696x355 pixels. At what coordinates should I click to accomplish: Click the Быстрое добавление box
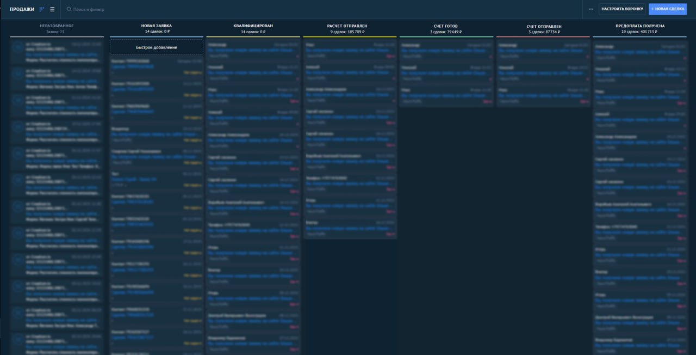(157, 47)
